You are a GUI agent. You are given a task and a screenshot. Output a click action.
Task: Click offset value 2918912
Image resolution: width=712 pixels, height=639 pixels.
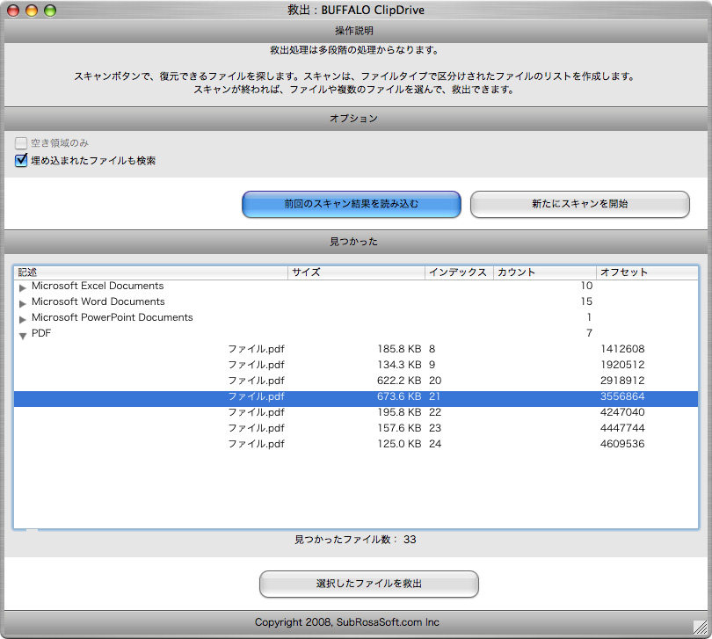622,381
